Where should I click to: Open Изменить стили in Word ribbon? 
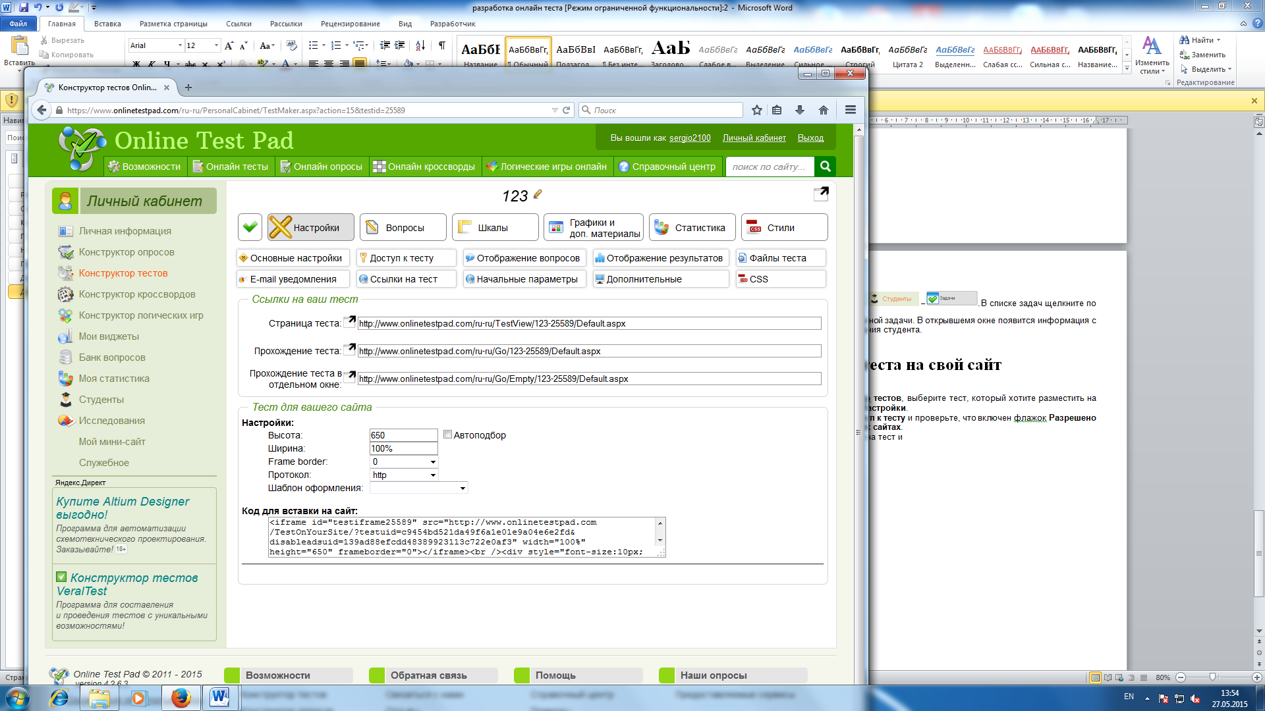(x=1152, y=56)
